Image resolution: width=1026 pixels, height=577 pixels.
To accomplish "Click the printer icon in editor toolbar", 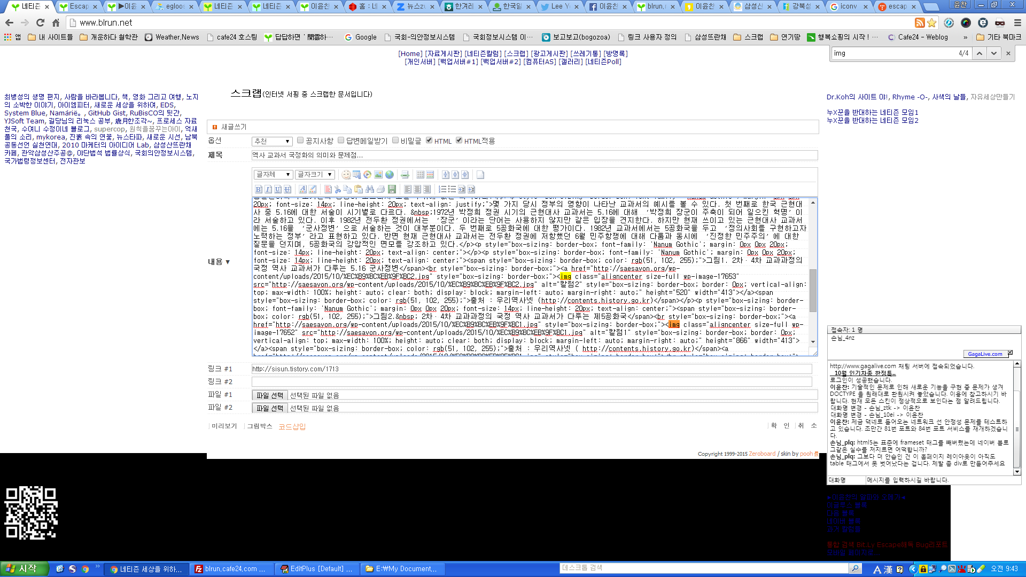I will coord(381,189).
